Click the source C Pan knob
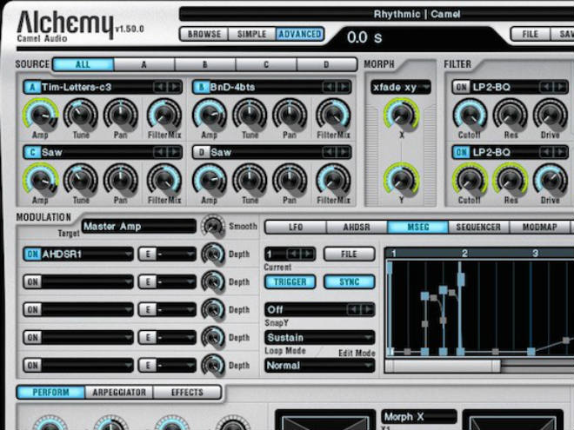This screenshot has height=430, width=574. (x=121, y=178)
